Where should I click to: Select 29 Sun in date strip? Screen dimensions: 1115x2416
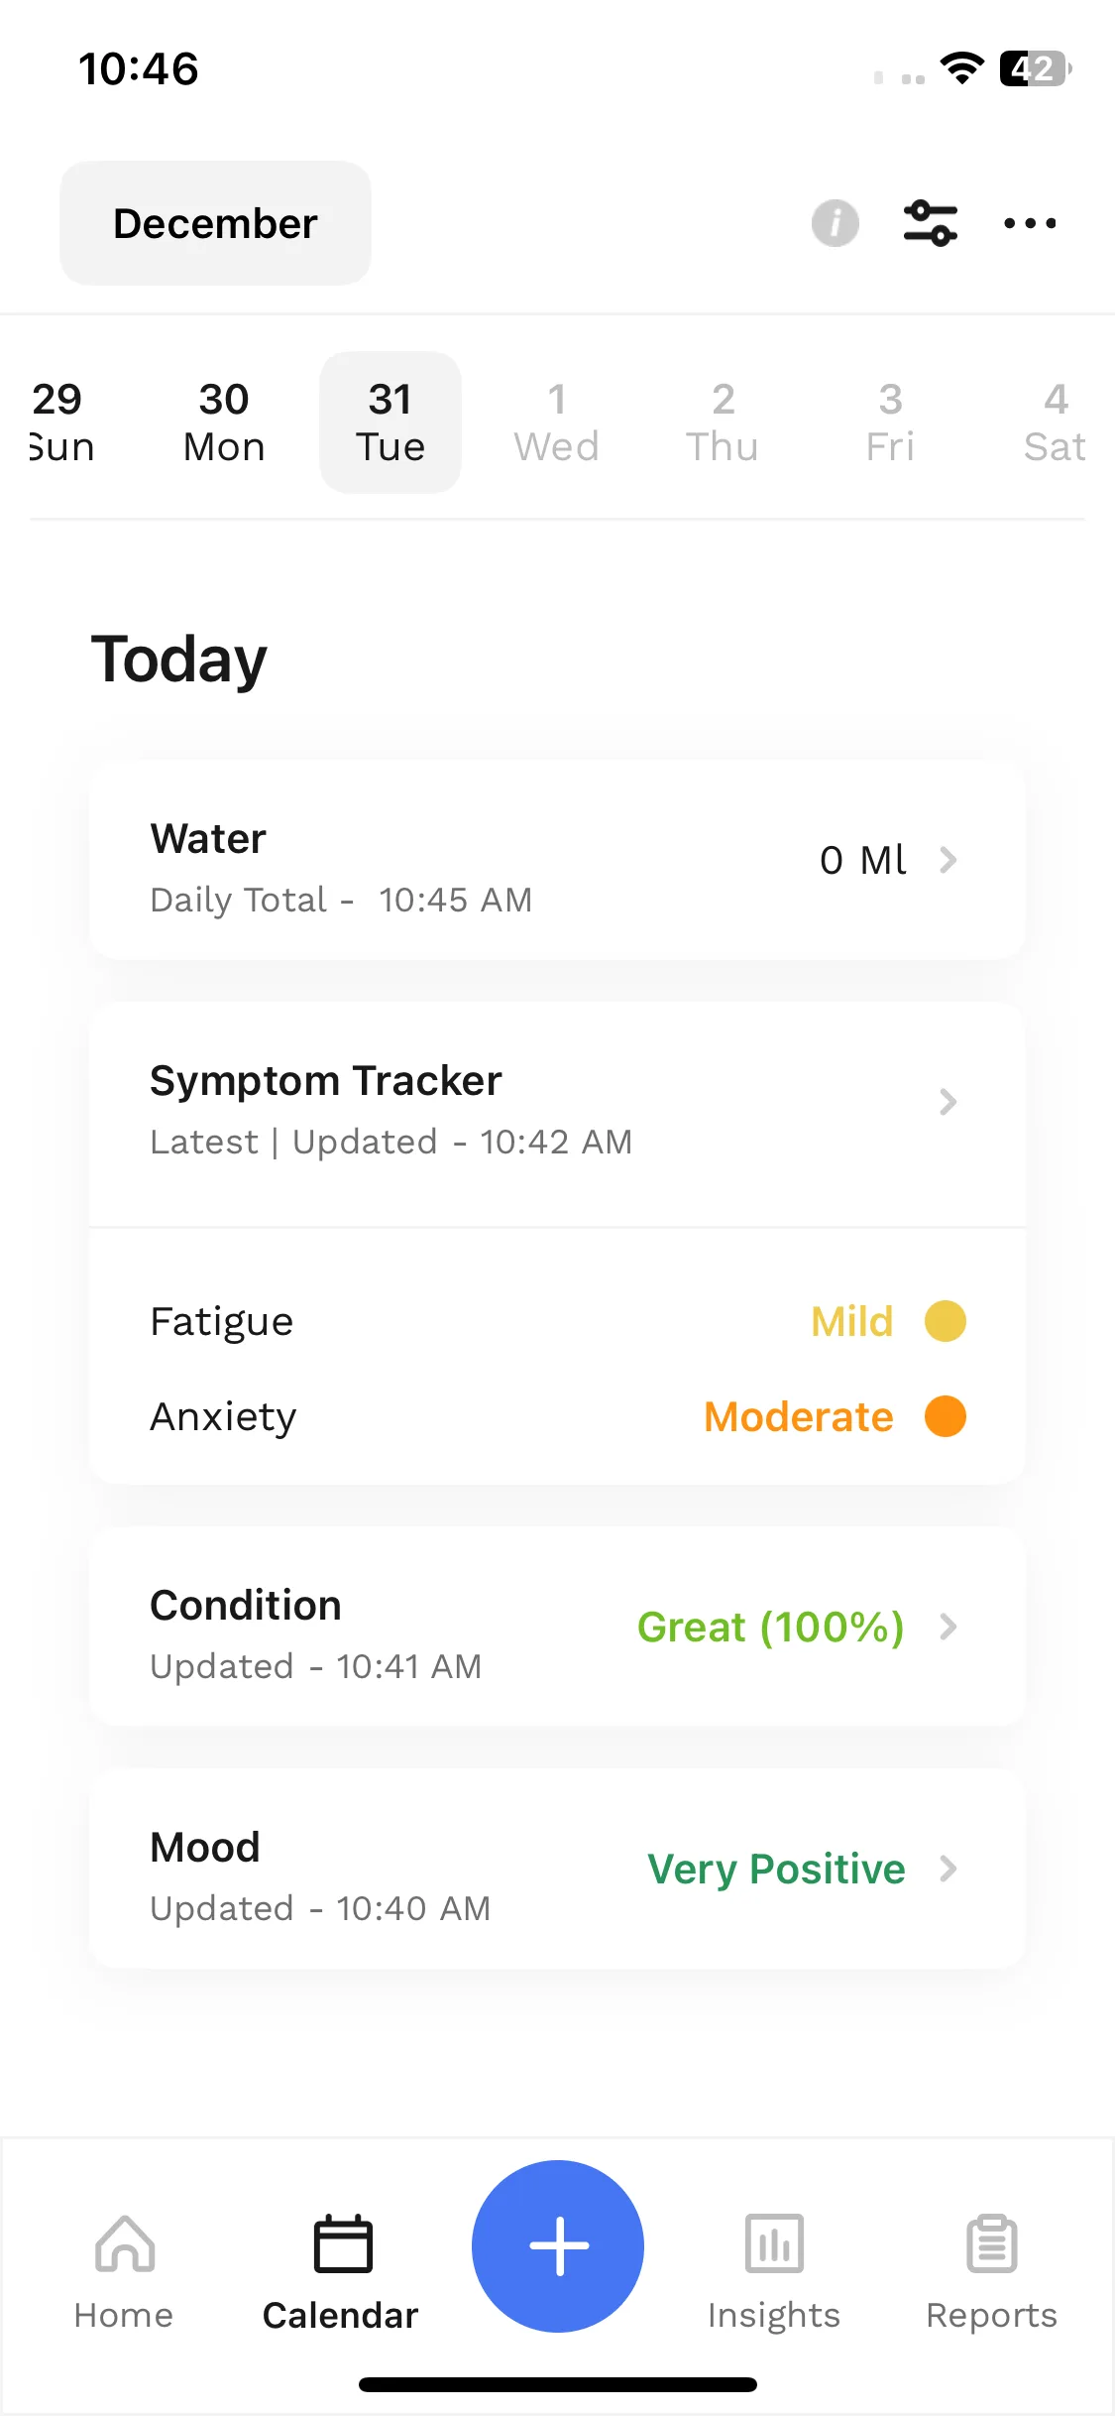coord(59,423)
